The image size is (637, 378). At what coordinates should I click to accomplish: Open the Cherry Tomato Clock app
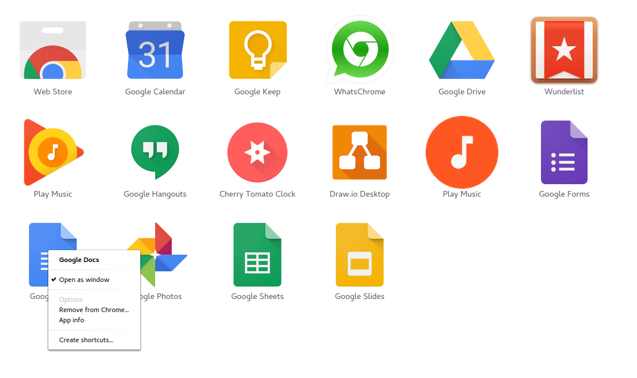point(257,152)
